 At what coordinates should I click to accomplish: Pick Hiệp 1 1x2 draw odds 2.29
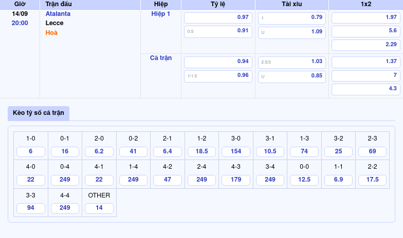366,45
